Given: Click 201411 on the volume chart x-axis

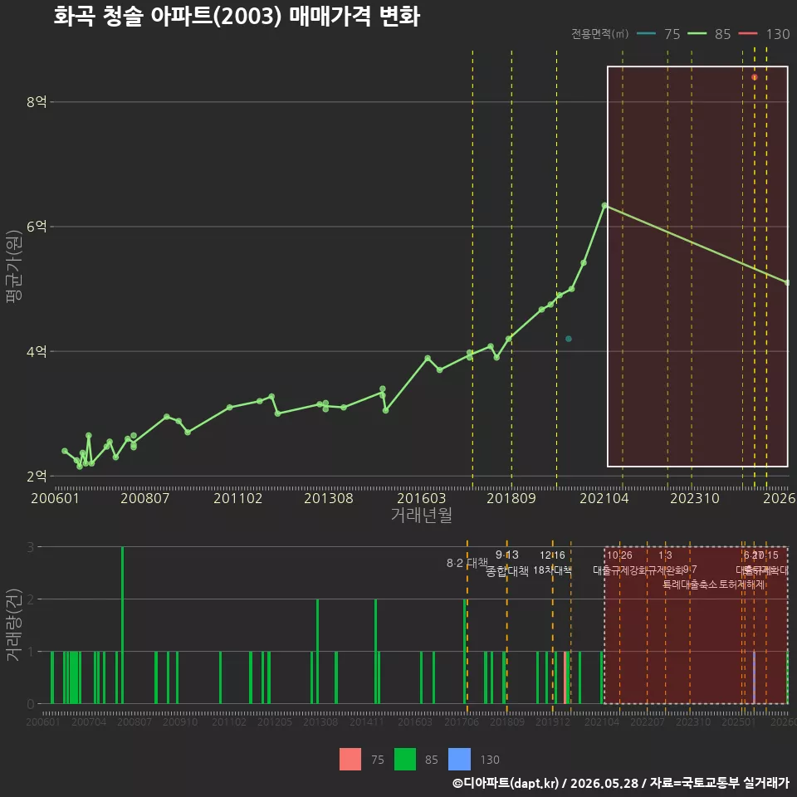Looking at the screenshot, I should pyautogui.click(x=367, y=721).
